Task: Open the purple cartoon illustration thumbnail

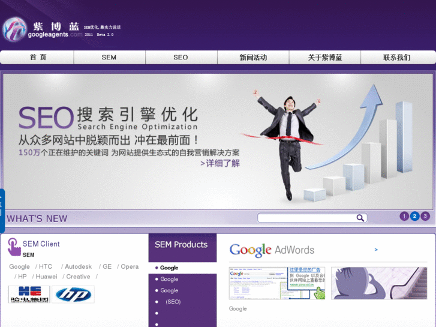Action: point(379,283)
